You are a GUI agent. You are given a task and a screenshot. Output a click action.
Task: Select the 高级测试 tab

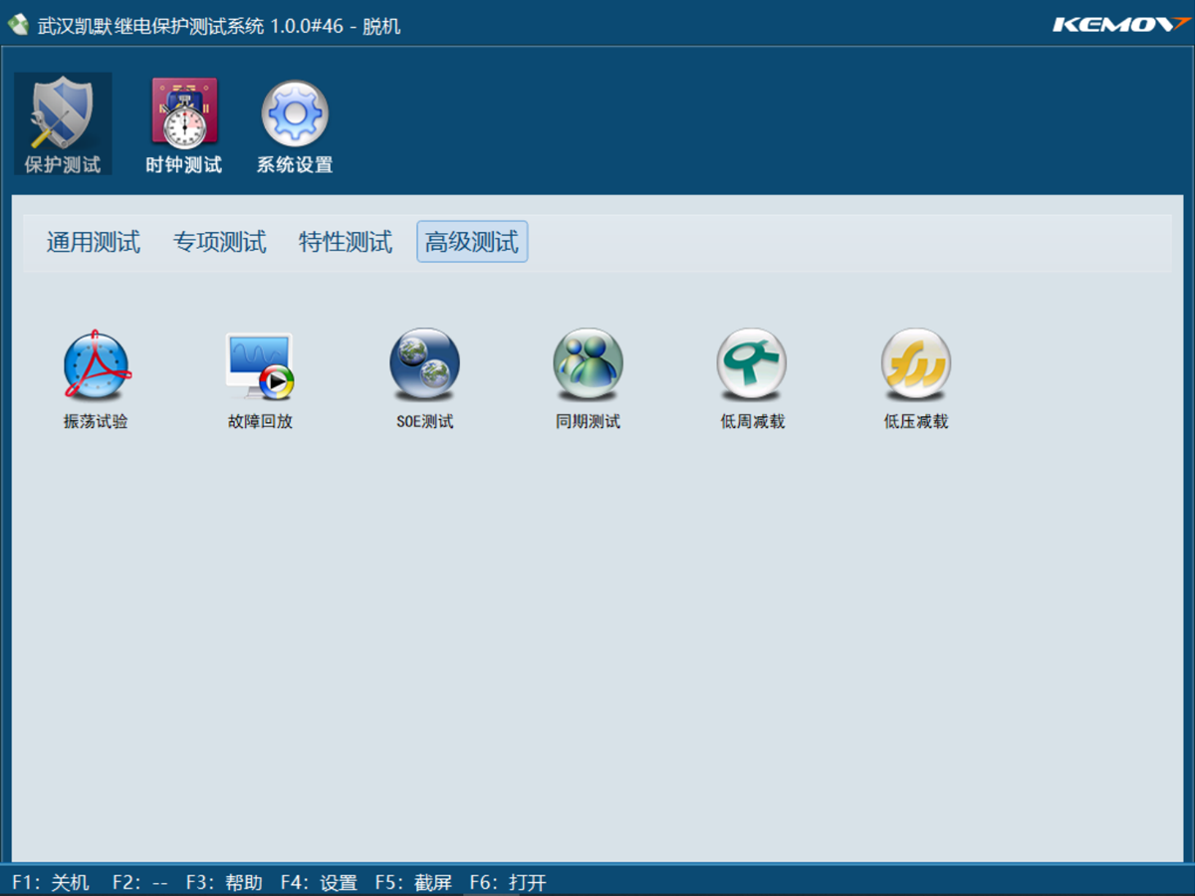(x=472, y=242)
